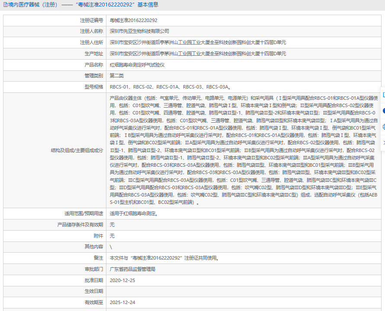Click the page title 境内医疗器械（注册）基本信息
385x311 pixels.
click(83, 5)
